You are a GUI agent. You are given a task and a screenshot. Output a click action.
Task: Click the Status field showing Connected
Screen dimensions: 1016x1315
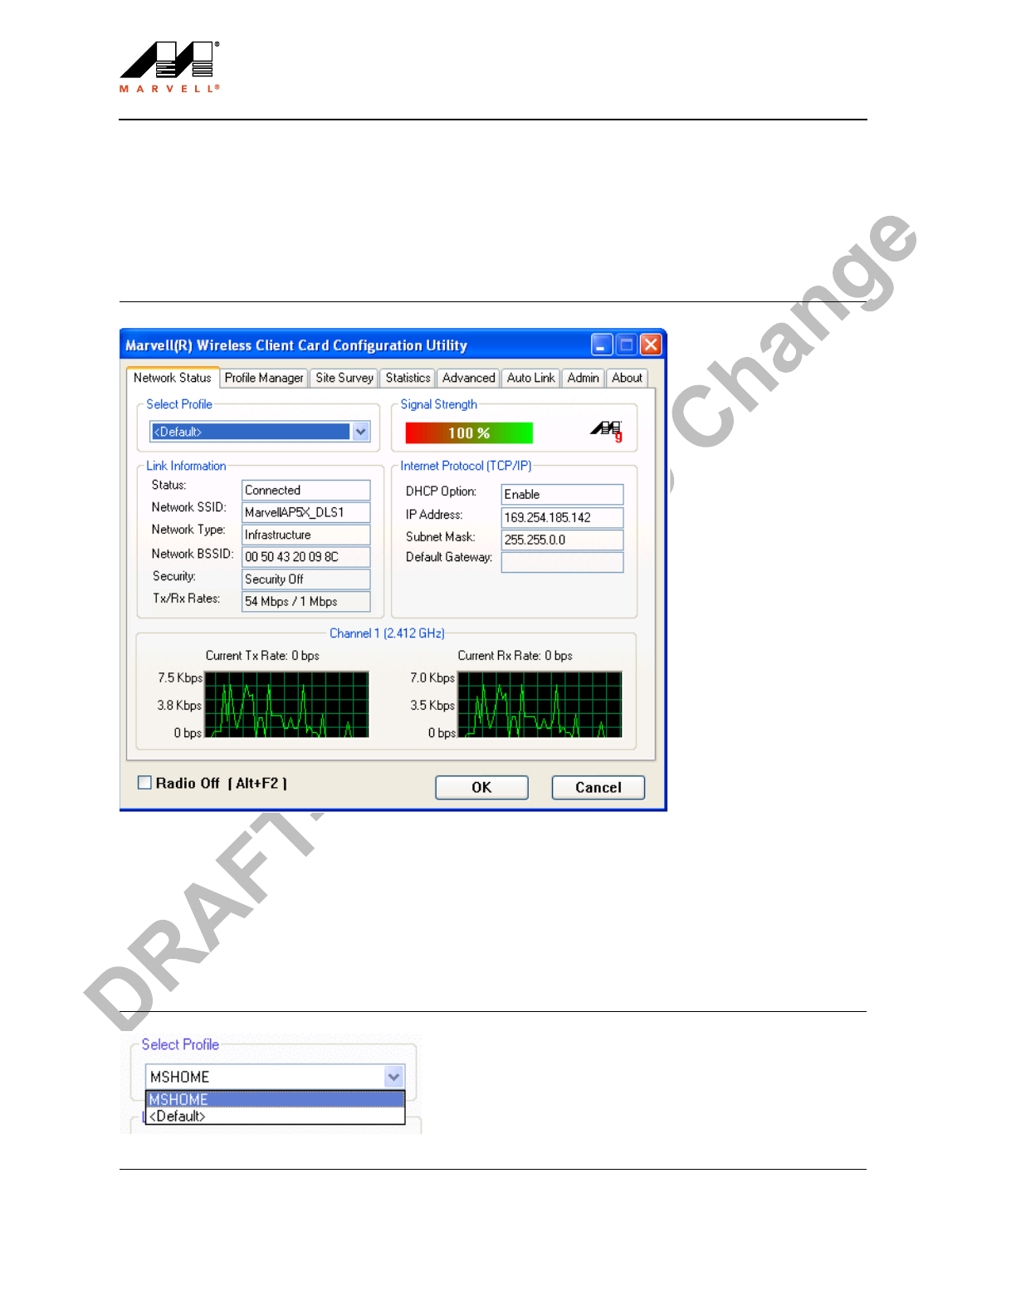306,491
